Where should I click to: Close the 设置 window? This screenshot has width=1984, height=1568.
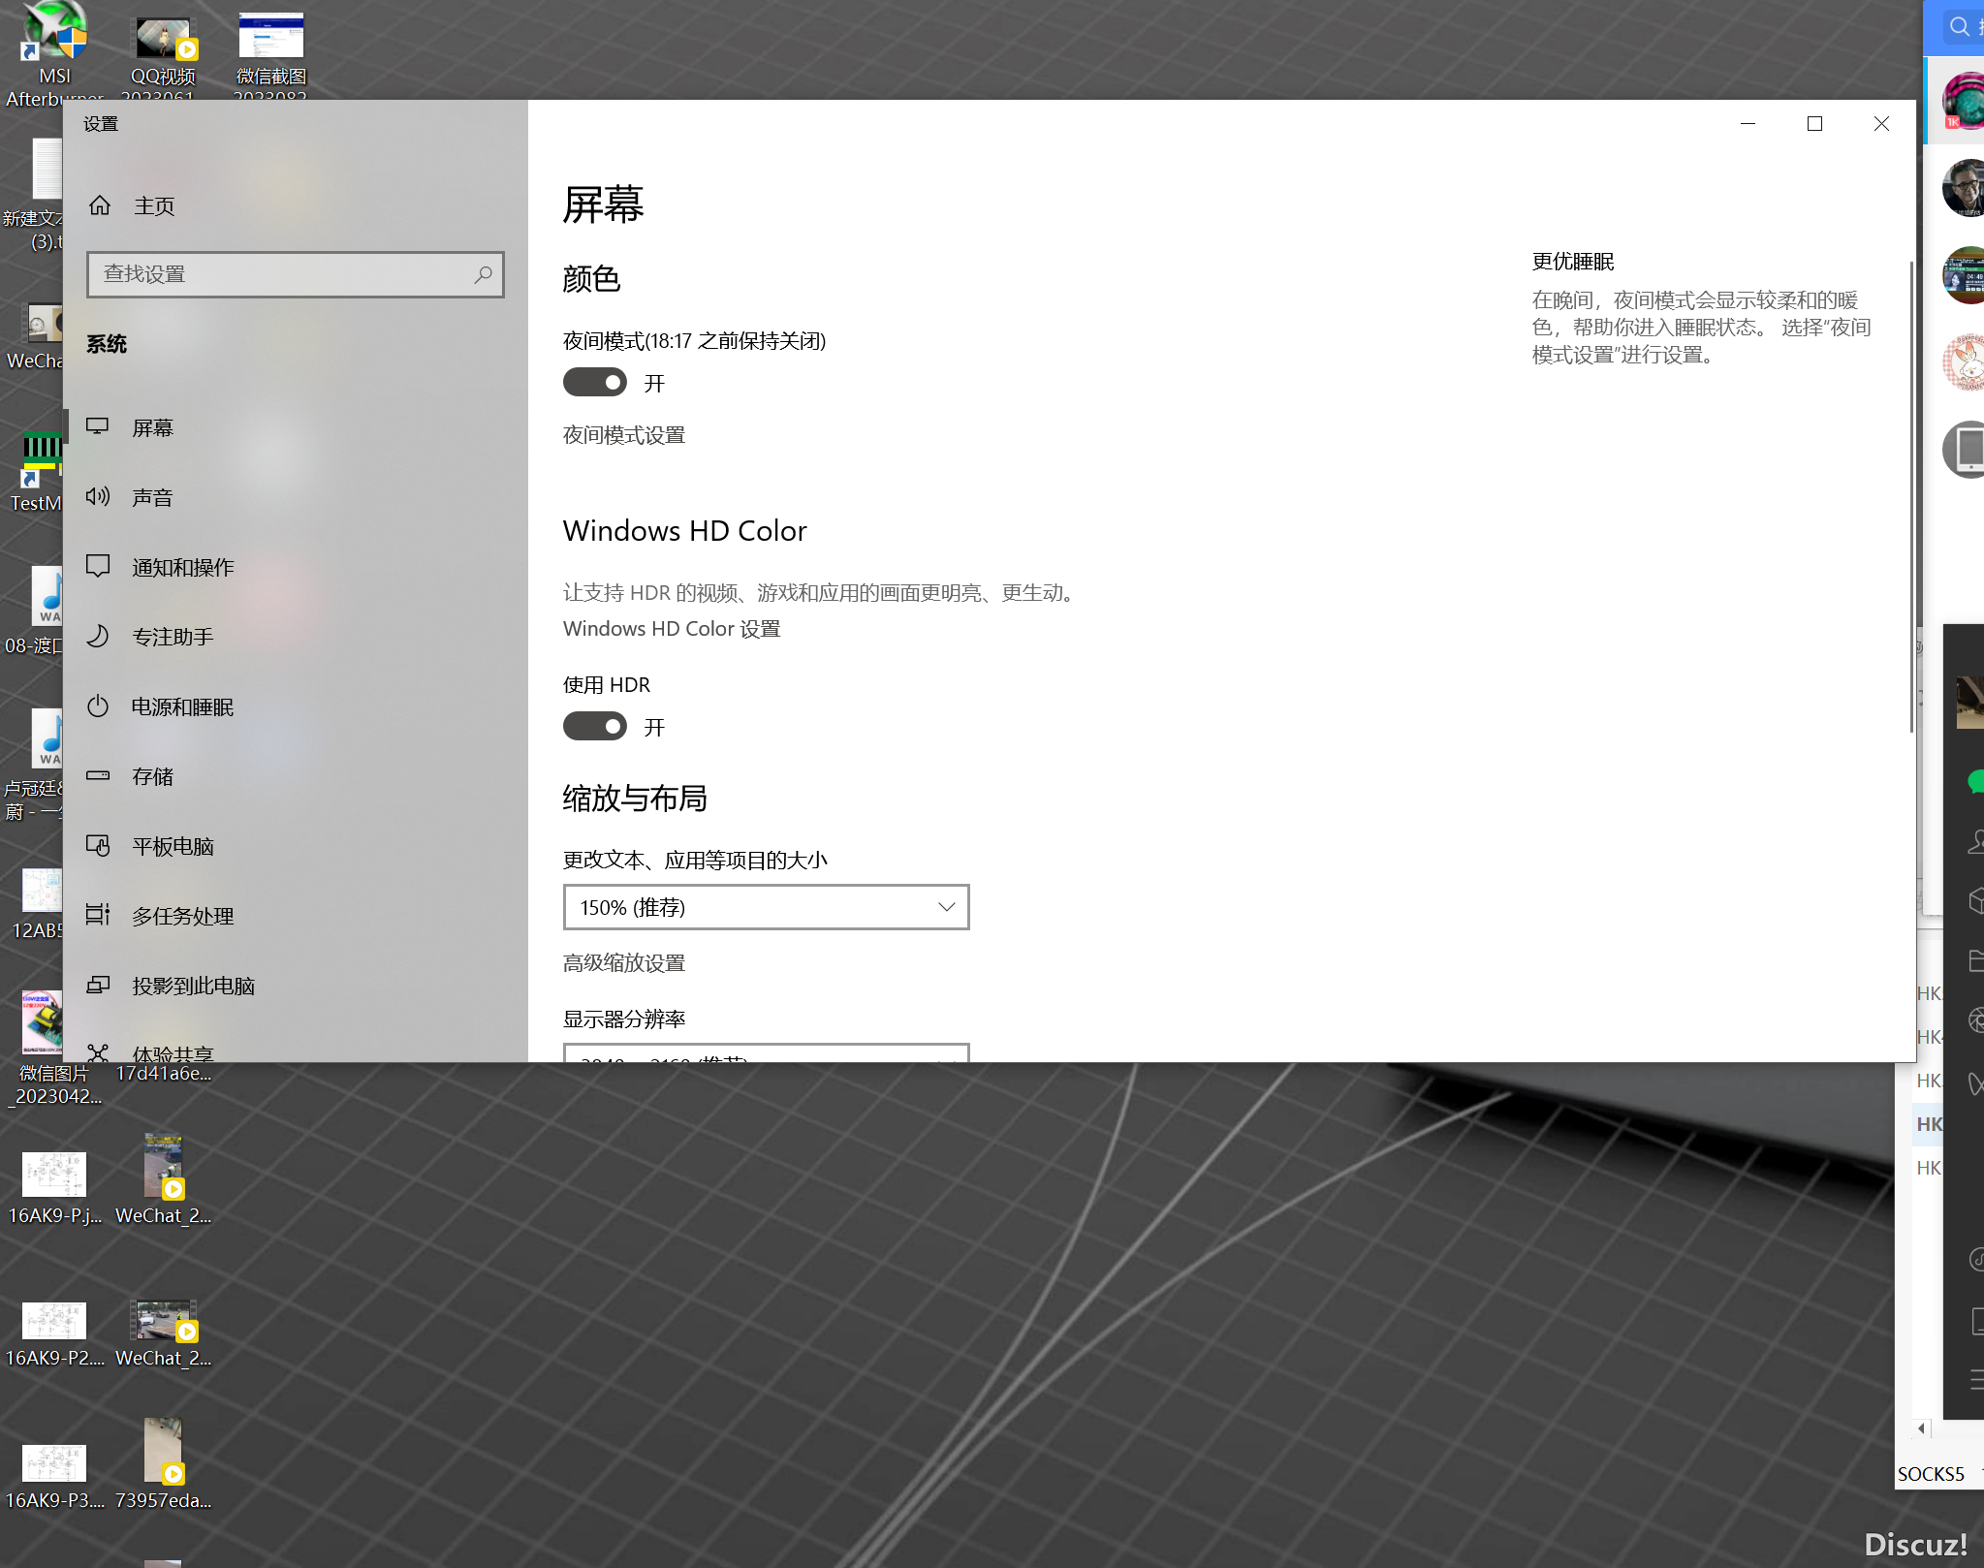pos(1882,124)
